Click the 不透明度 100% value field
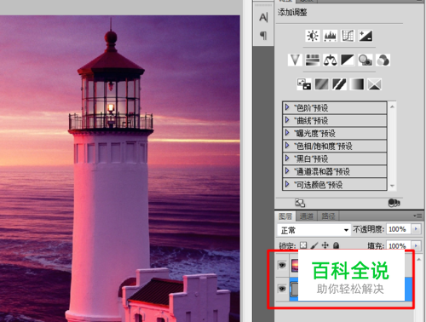 click(398, 229)
